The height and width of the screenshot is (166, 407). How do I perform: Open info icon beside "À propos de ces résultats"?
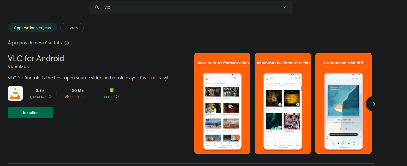(x=67, y=43)
